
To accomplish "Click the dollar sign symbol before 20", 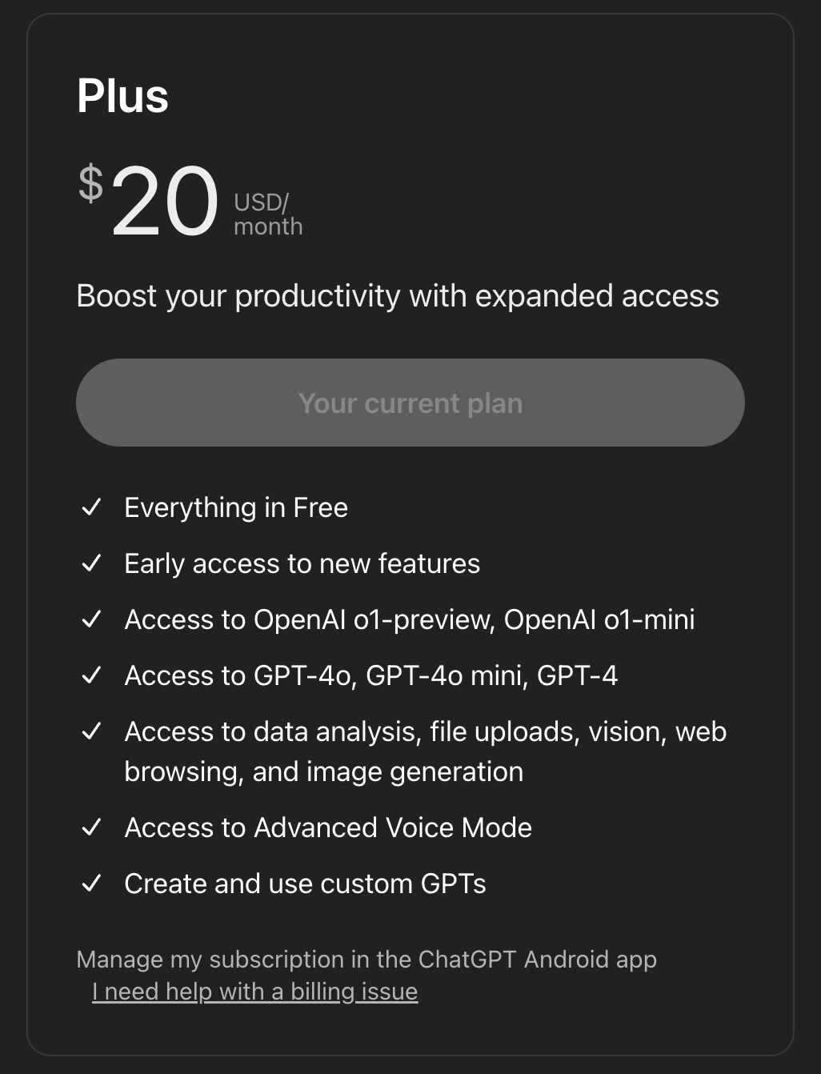I will pos(91,183).
